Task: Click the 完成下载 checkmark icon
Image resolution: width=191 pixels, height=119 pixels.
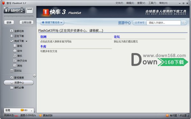Action: (x=11, y=41)
